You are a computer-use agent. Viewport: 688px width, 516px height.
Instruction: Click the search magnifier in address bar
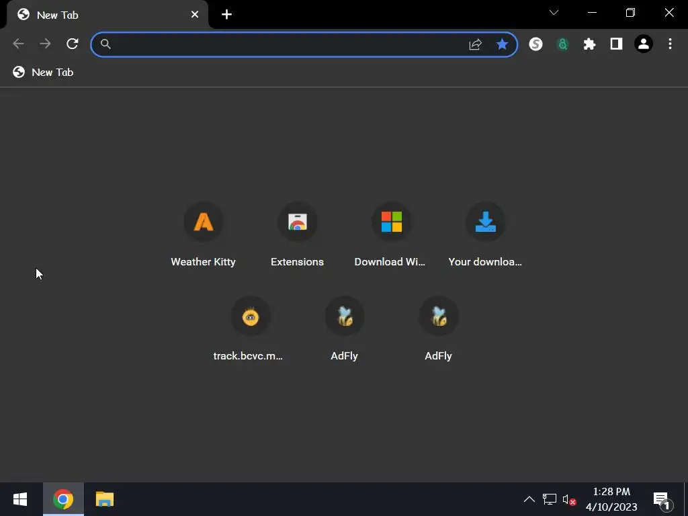tap(105, 44)
